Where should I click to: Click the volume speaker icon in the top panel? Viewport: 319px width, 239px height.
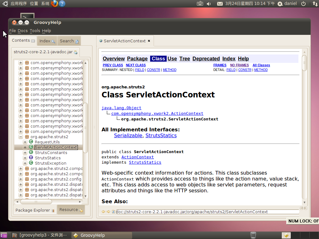point(209,4)
